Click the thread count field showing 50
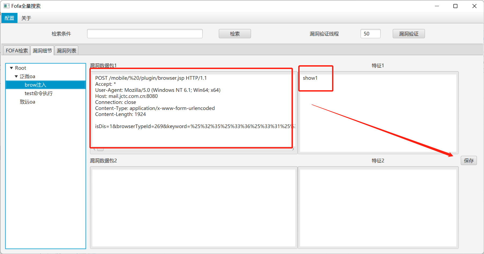 pos(370,34)
